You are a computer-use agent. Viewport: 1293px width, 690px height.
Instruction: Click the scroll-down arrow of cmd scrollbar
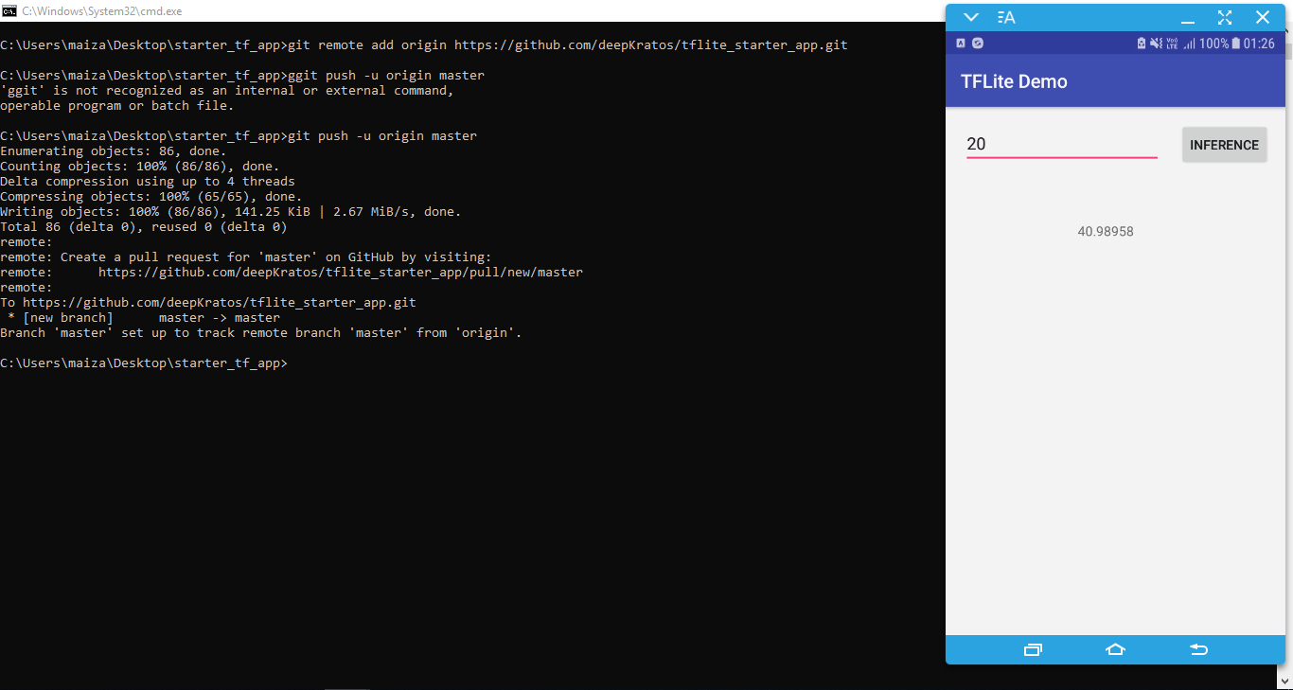coord(1285,681)
